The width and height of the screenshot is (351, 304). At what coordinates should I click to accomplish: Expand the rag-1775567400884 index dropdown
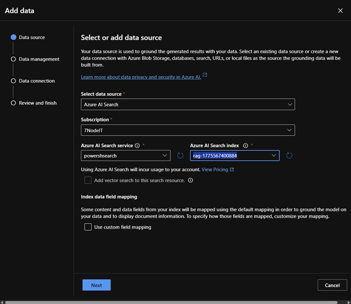[235, 156]
